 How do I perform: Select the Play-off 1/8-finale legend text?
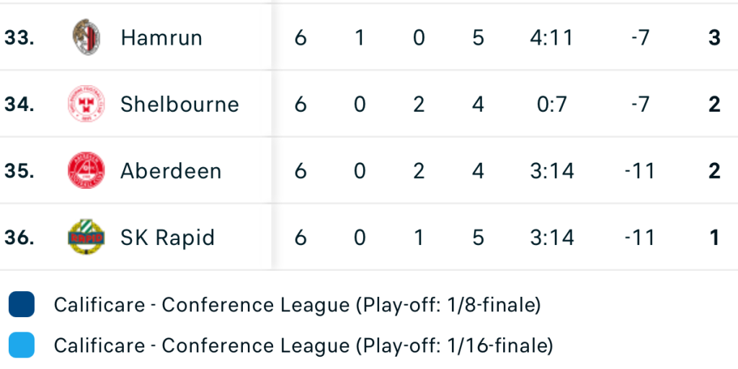pyautogui.click(x=297, y=306)
